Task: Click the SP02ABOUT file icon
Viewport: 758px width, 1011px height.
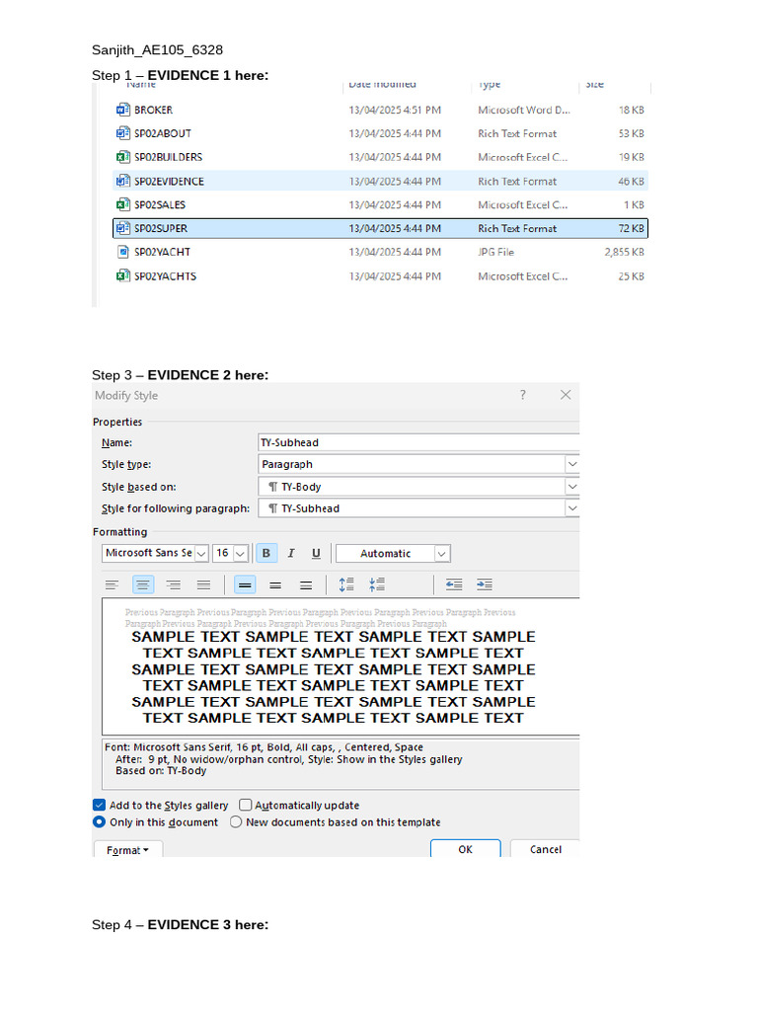Action: [122, 133]
